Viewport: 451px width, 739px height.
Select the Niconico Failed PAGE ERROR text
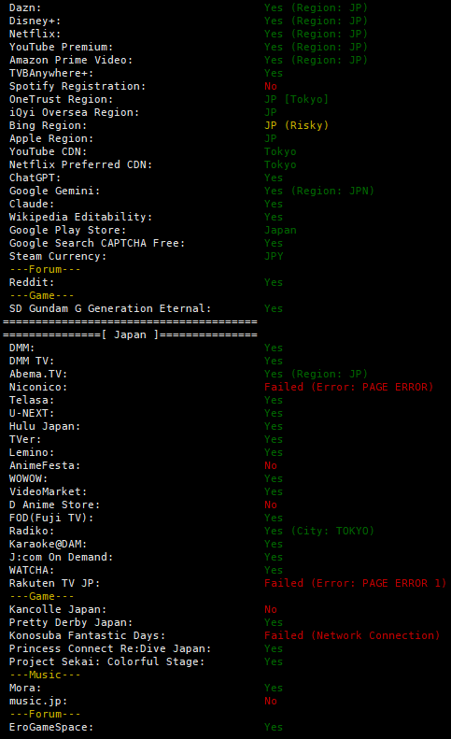[x=348, y=387]
